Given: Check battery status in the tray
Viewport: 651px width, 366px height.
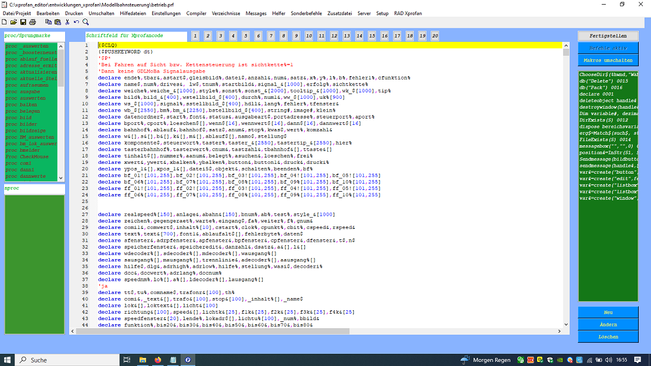Looking at the screenshot, I should 599,360.
